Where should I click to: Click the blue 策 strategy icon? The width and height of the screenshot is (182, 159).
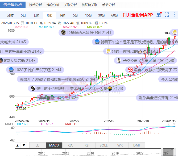tap(159, 15)
